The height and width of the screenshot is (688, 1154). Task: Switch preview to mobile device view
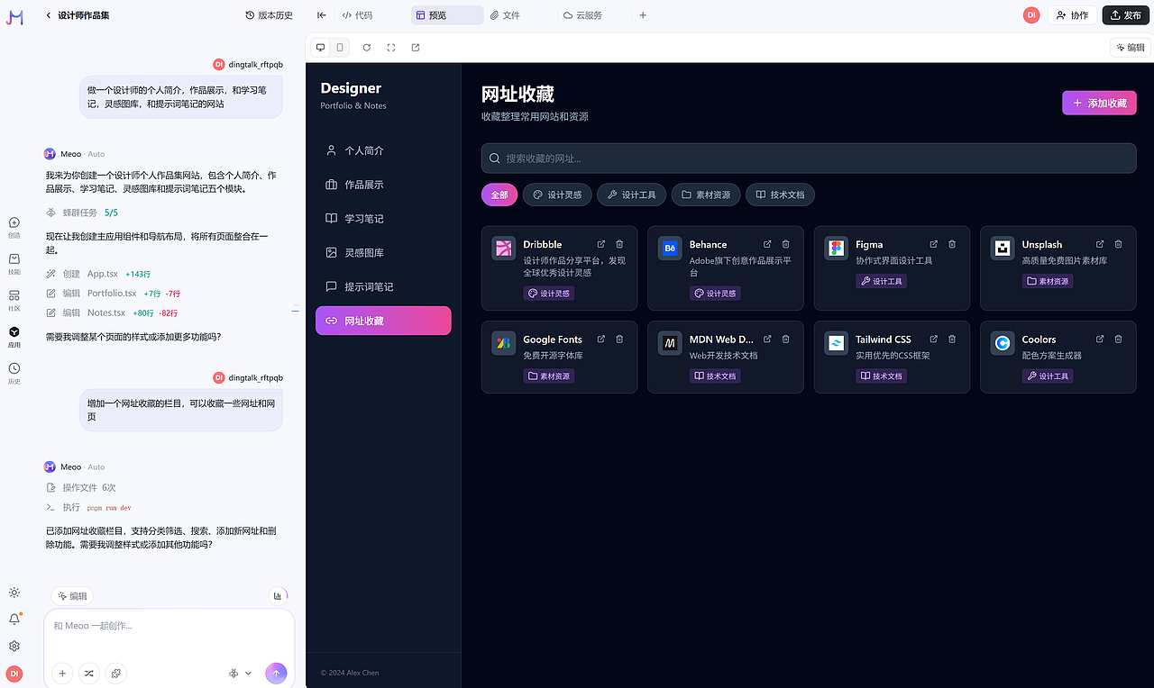[339, 47]
